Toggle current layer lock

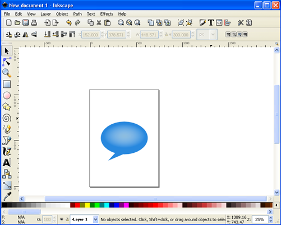[x=67, y=219]
